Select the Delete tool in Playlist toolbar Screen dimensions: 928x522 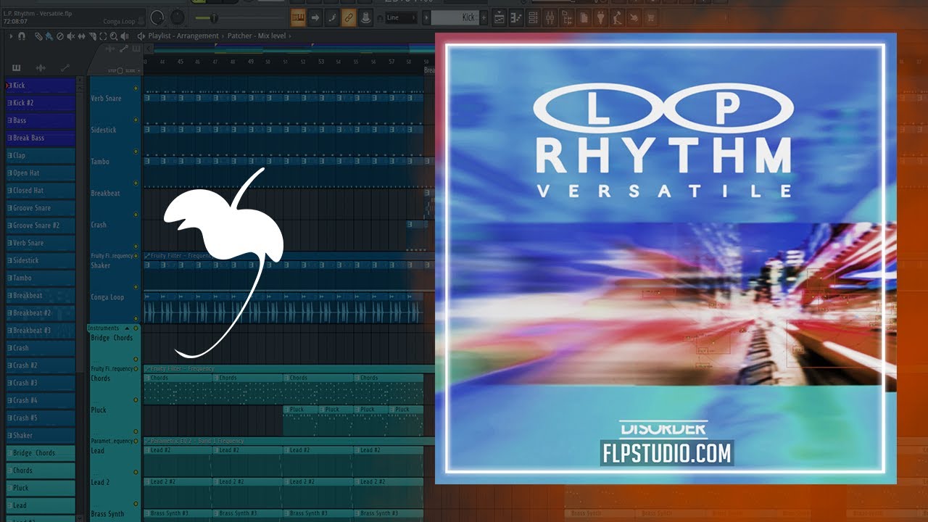click(59, 36)
